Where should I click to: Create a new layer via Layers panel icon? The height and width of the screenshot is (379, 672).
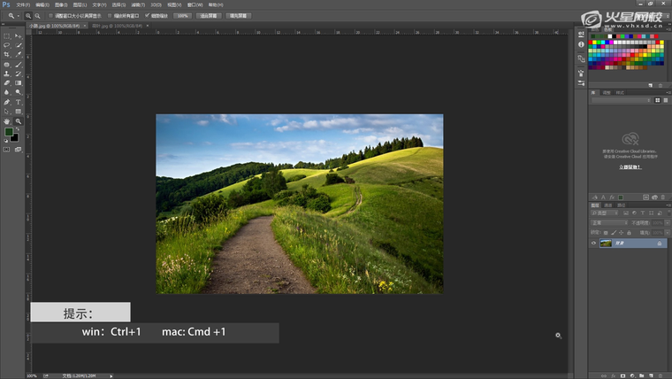click(x=652, y=375)
